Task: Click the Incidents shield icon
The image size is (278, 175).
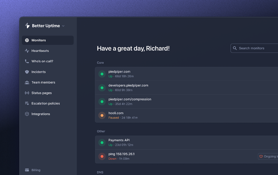Action: point(27,72)
